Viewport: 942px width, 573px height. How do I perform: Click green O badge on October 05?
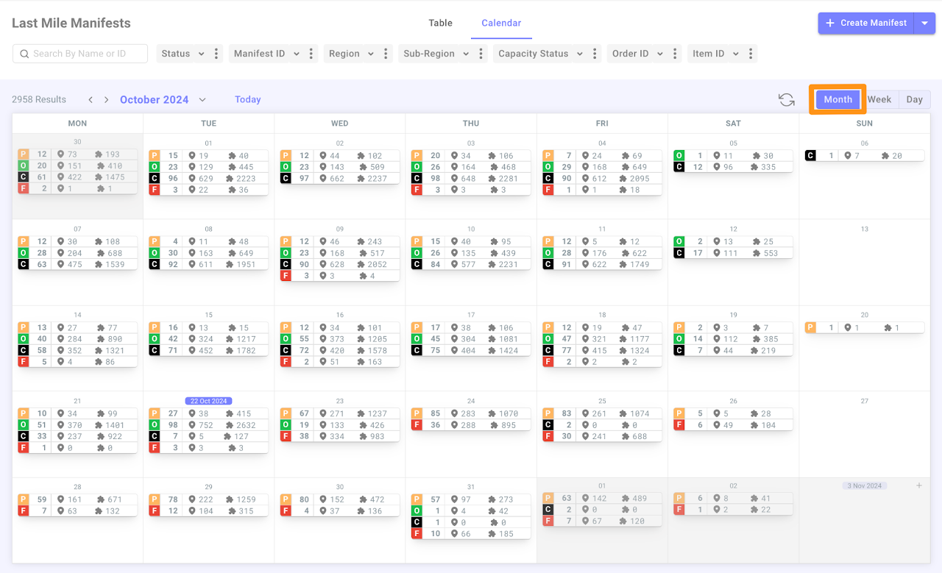[679, 156]
